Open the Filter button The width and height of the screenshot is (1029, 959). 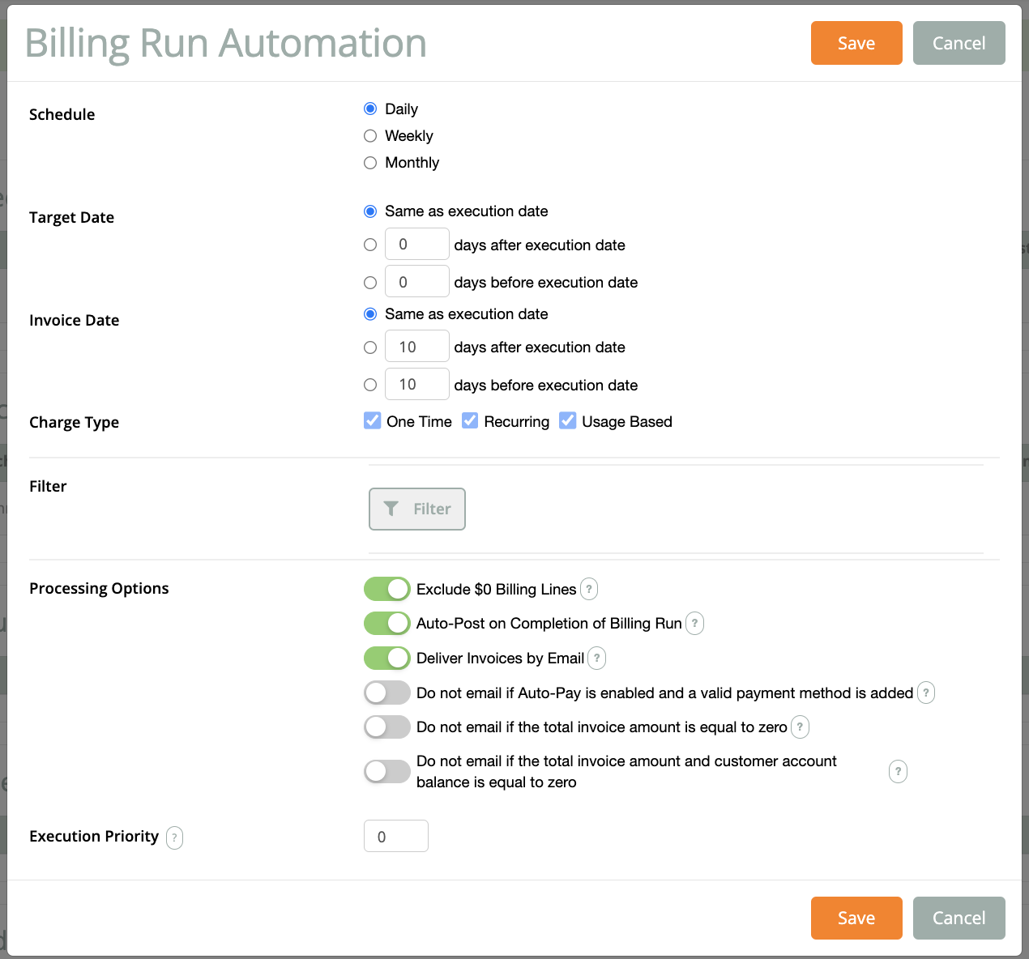coord(417,509)
